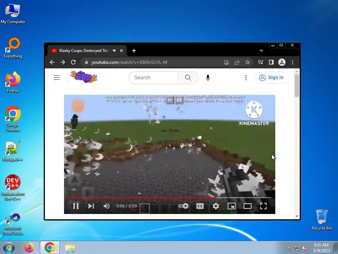Select the youtube.com address bar URL
The width and height of the screenshot is (338, 254).
tap(129, 62)
